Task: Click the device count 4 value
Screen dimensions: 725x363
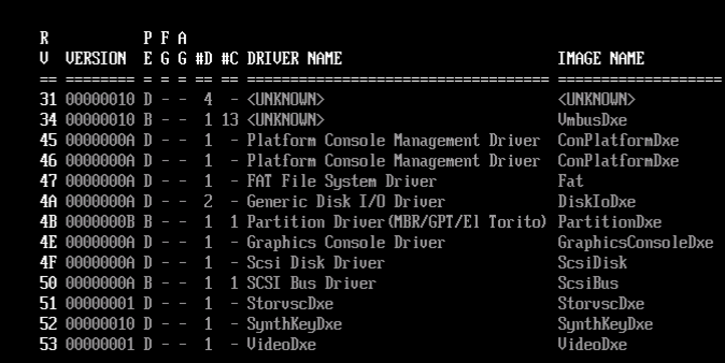Action: tap(208, 99)
